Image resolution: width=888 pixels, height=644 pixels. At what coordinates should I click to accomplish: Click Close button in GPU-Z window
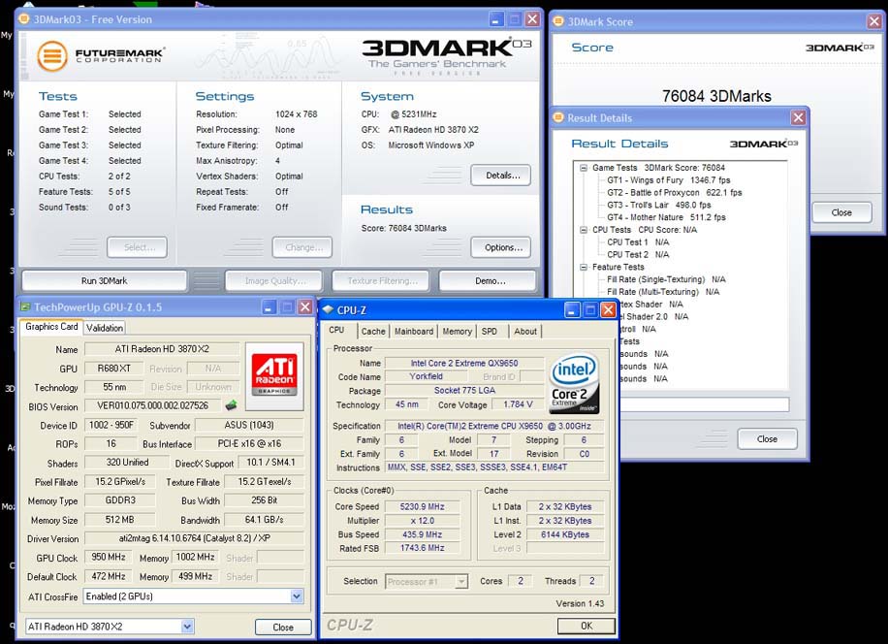point(283,627)
